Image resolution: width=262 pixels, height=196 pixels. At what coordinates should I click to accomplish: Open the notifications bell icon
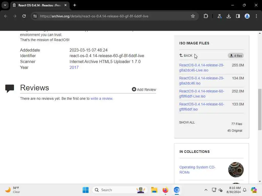(x=245, y=190)
